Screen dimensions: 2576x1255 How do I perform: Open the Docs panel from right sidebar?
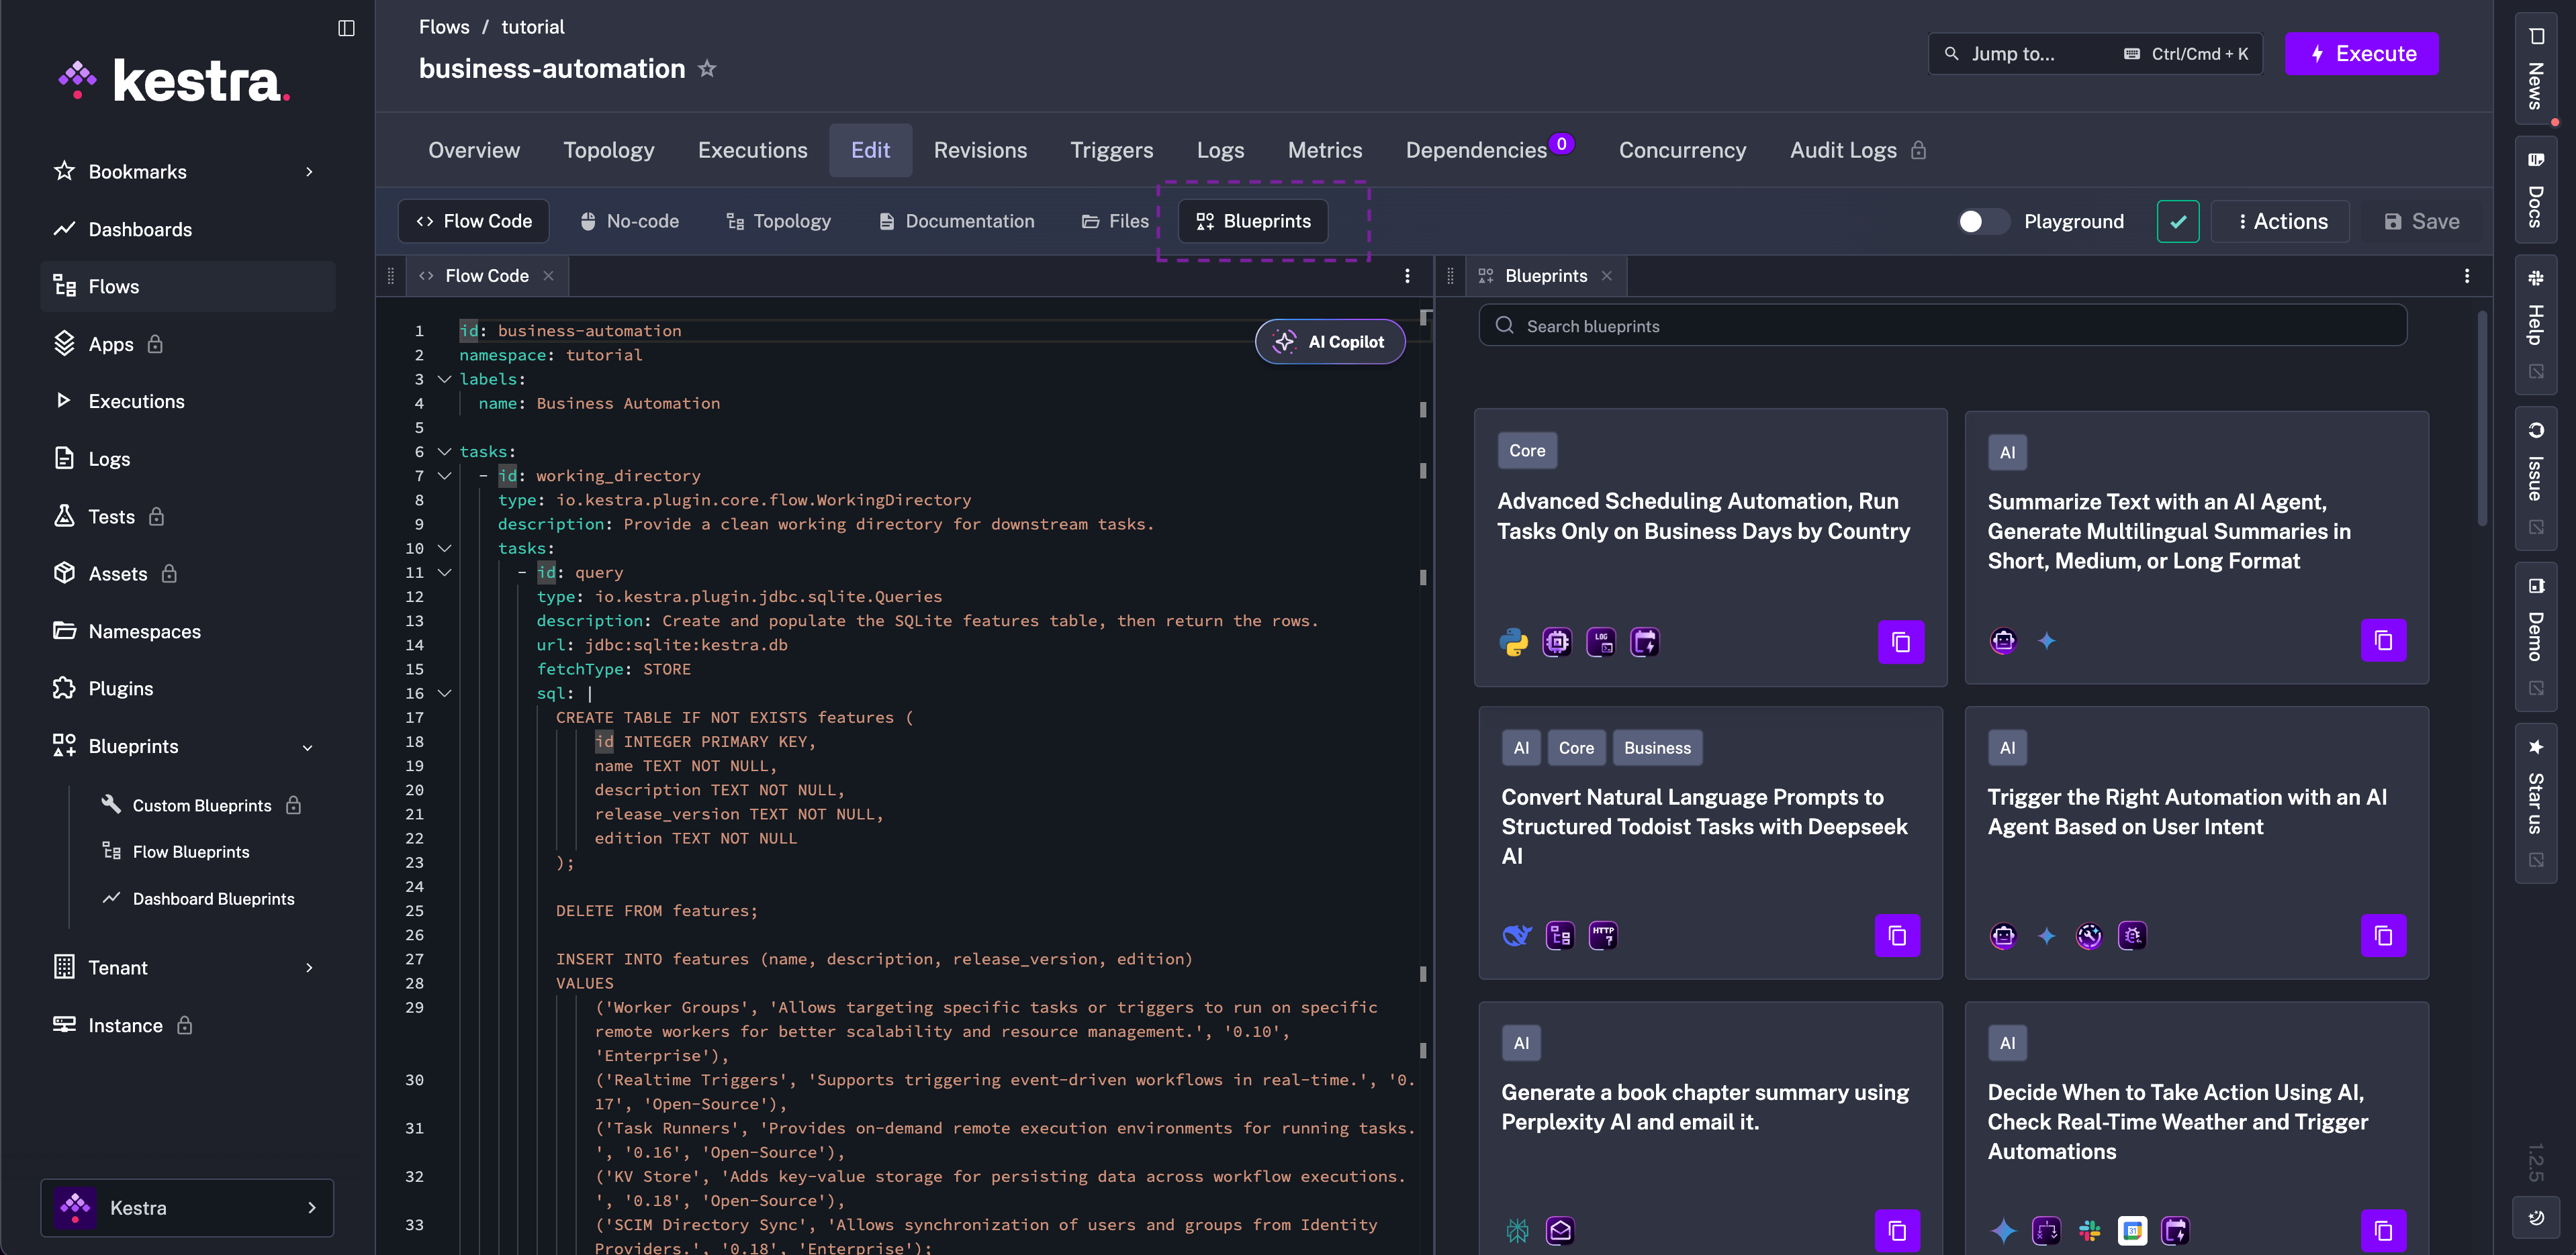2536,190
